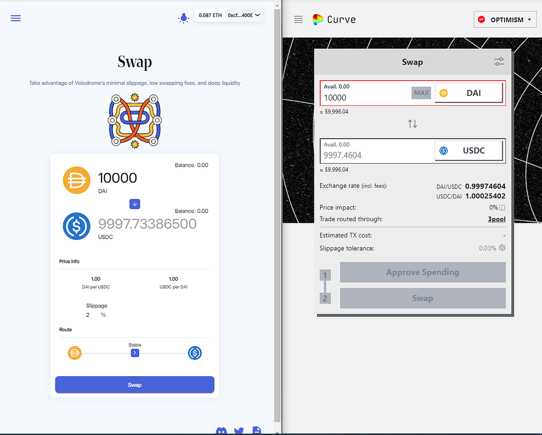Select the DAI token icon in Velodrome
Image resolution: width=542 pixels, height=435 pixels.
click(x=77, y=180)
